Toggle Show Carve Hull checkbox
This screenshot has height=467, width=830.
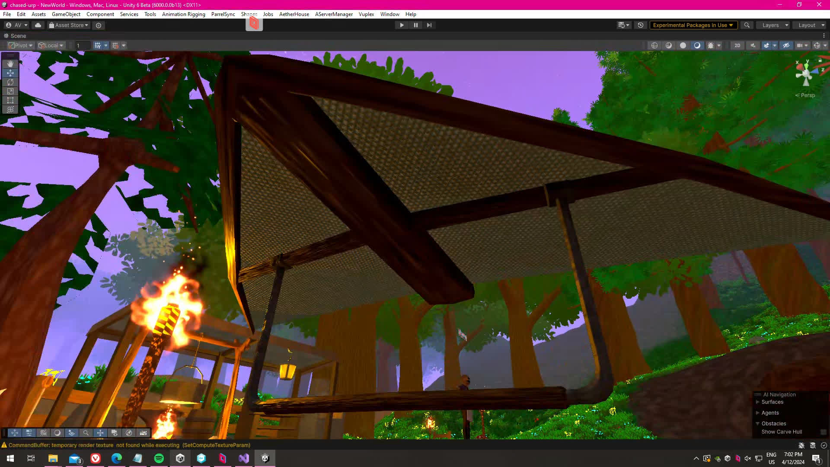(x=823, y=432)
